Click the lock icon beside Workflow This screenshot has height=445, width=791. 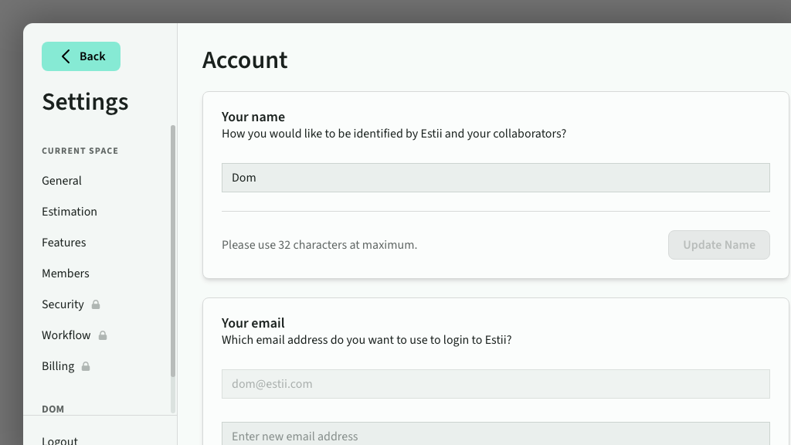coord(103,335)
